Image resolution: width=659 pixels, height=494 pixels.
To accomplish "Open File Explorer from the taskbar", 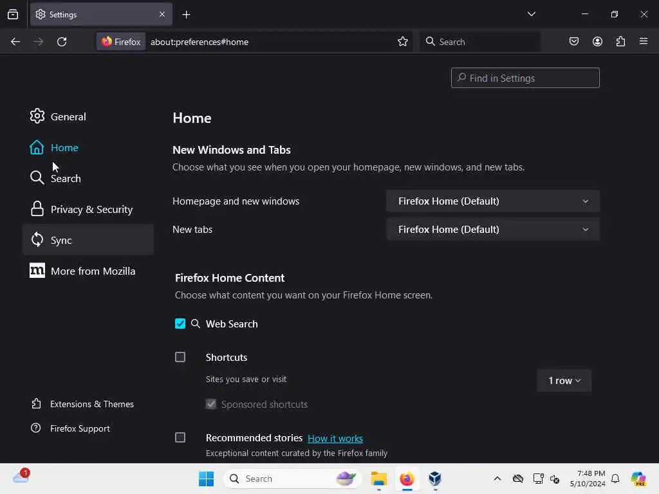I will 378,479.
